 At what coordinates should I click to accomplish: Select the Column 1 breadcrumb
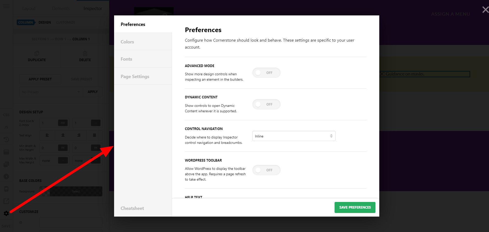(81, 39)
